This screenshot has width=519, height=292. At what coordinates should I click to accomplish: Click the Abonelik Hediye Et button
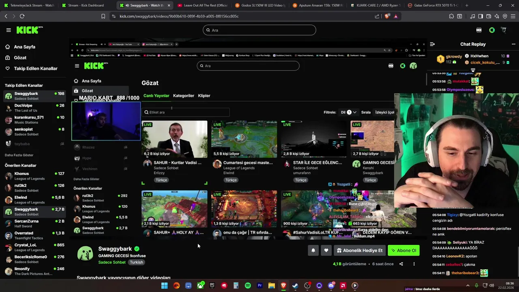[x=360, y=250]
